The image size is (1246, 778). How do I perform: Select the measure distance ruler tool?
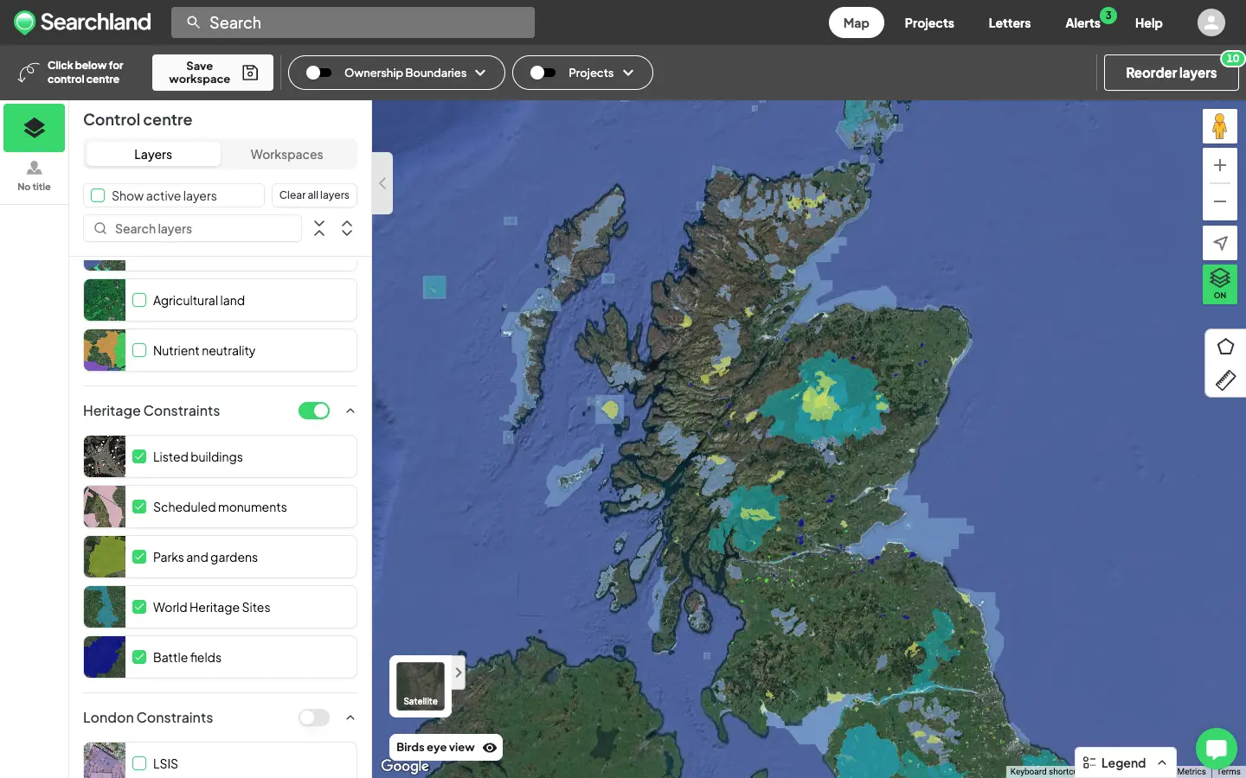coord(1225,380)
